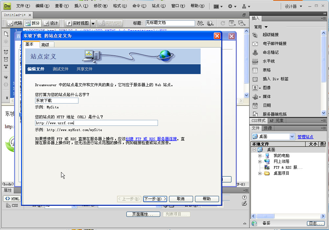The width and height of the screenshot is (329, 230).
Task: Expand 我的电脑 tree node
Action: [260, 156]
